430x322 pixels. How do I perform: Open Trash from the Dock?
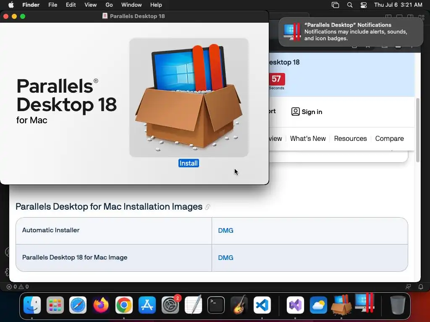pyautogui.click(x=398, y=305)
